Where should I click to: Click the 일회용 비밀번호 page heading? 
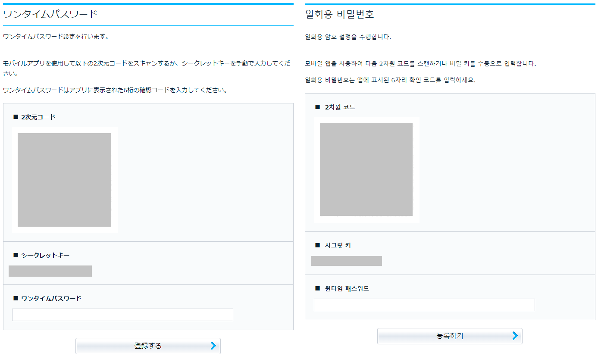point(339,14)
